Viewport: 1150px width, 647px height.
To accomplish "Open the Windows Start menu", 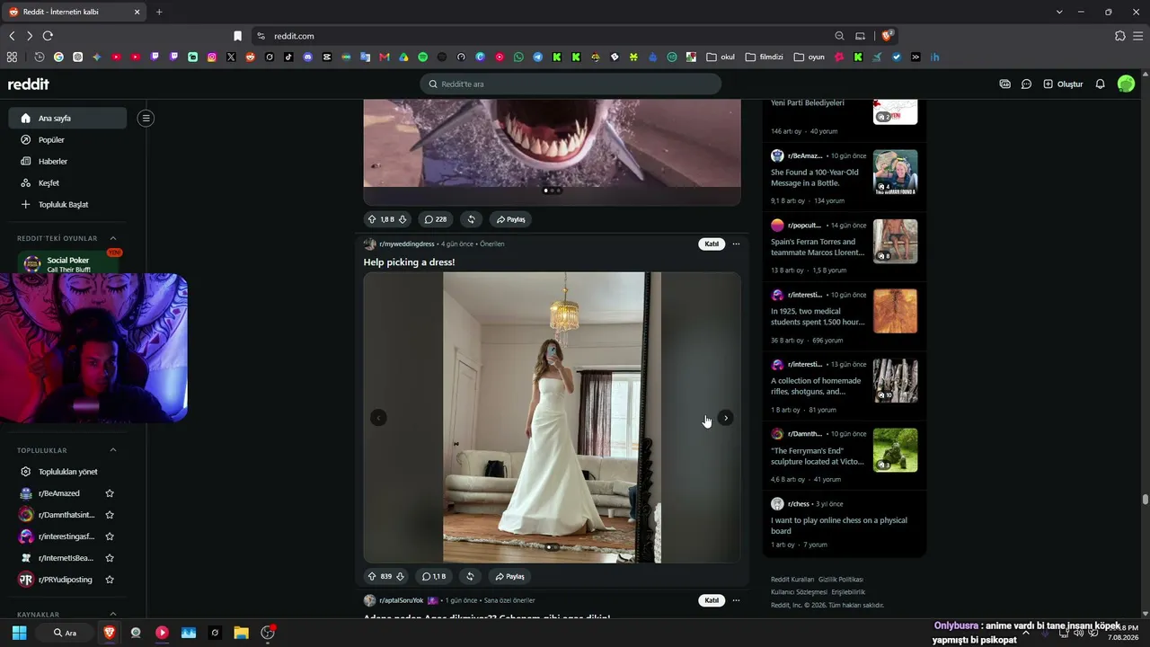I will 19,633.
